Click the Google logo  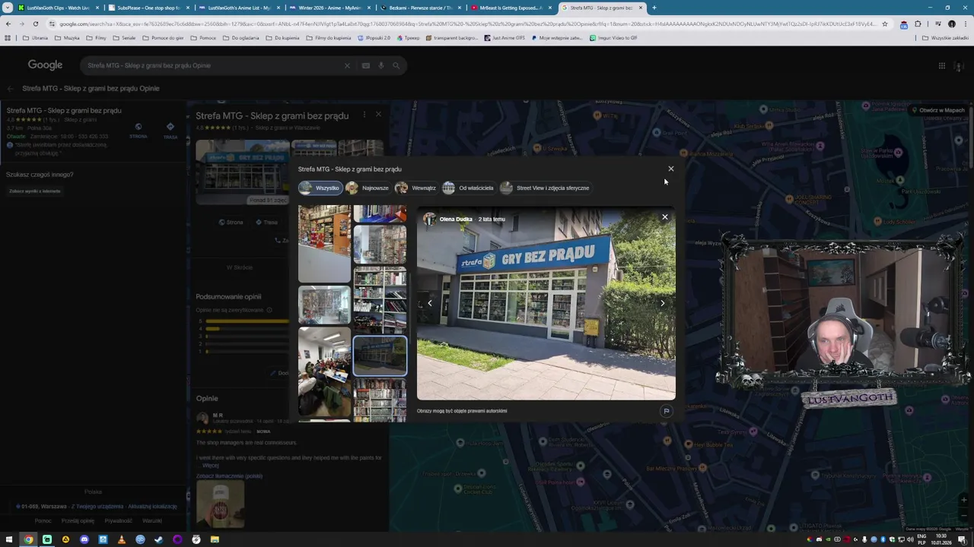45,65
